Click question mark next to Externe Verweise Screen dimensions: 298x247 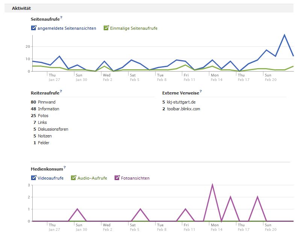coord(201,91)
